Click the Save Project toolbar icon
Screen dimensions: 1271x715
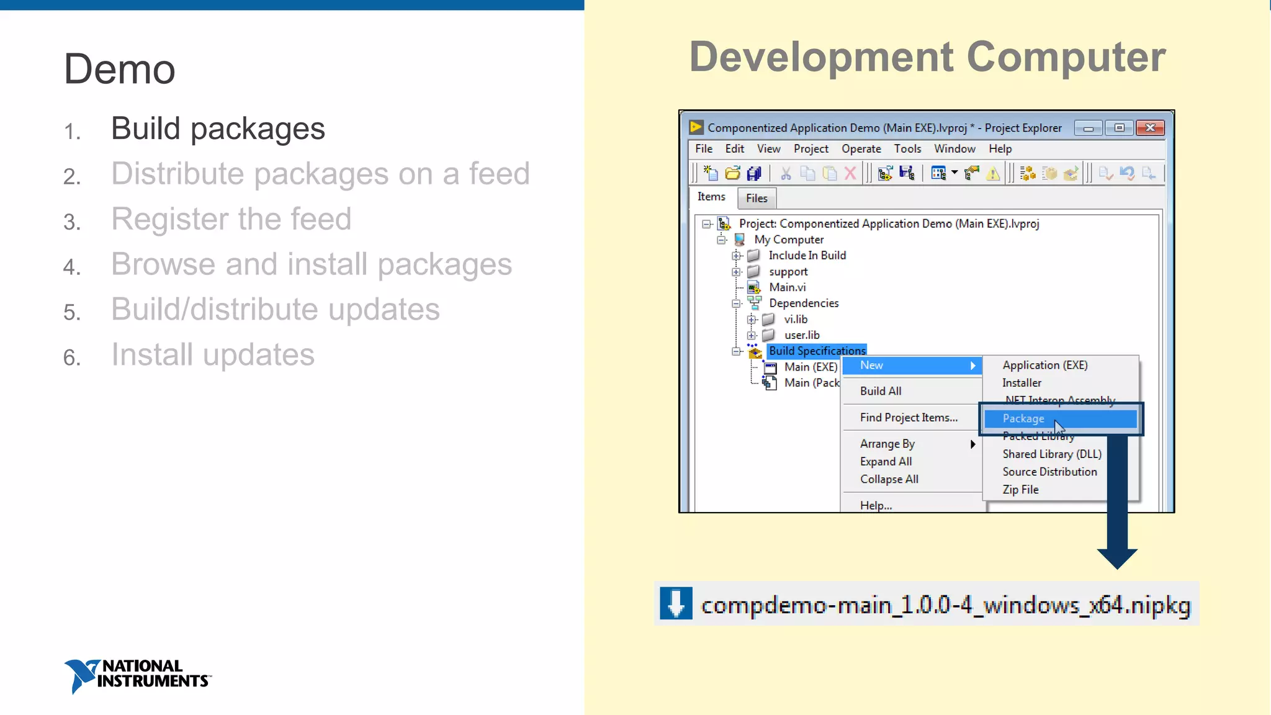(x=907, y=173)
